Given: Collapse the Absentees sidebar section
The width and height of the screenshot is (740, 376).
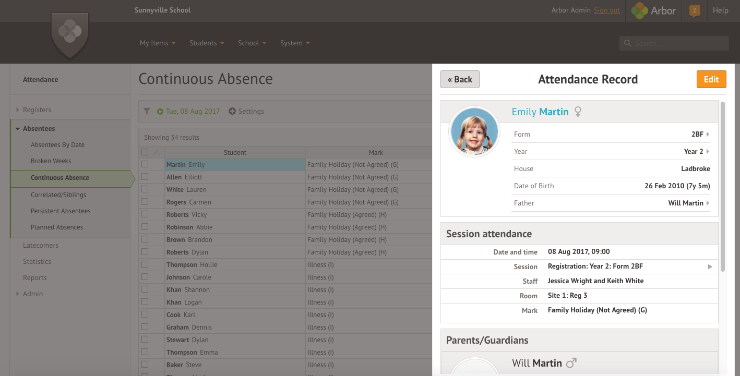Looking at the screenshot, I should tap(18, 128).
